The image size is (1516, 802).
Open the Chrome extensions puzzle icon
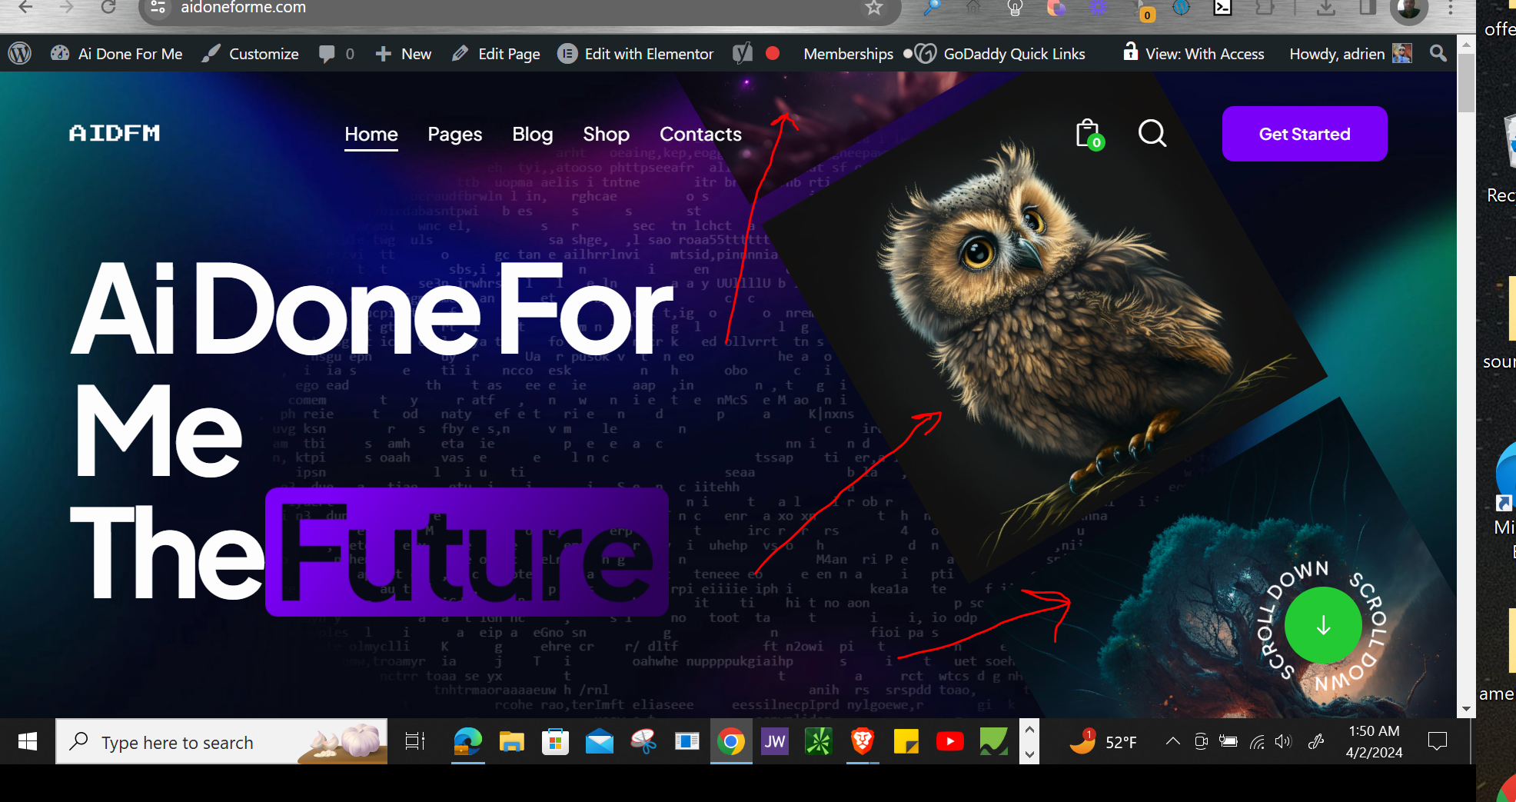pos(1265,8)
